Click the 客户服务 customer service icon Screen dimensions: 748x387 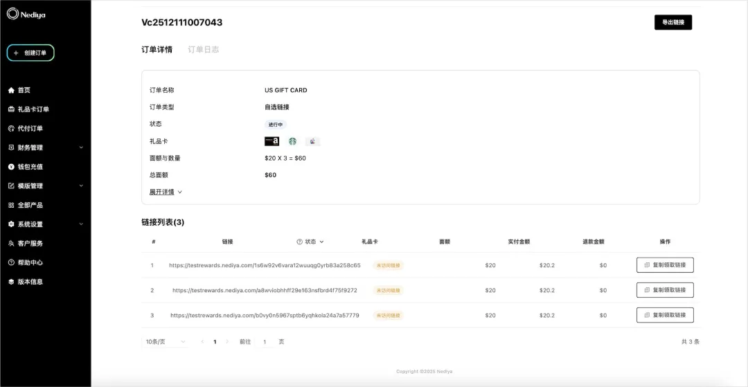coord(11,244)
